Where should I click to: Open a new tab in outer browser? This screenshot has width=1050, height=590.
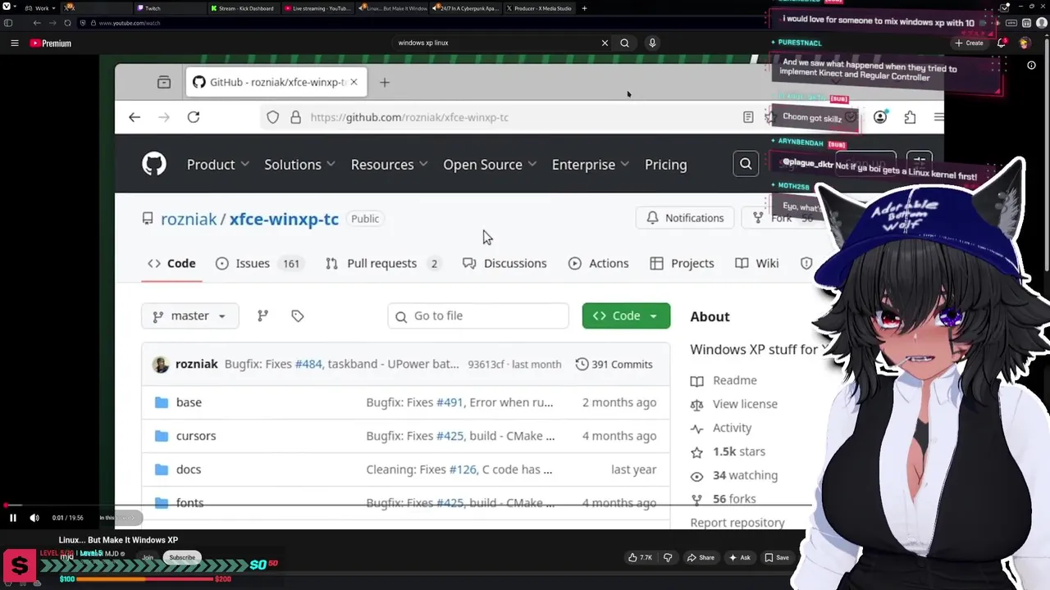[584, 8]
